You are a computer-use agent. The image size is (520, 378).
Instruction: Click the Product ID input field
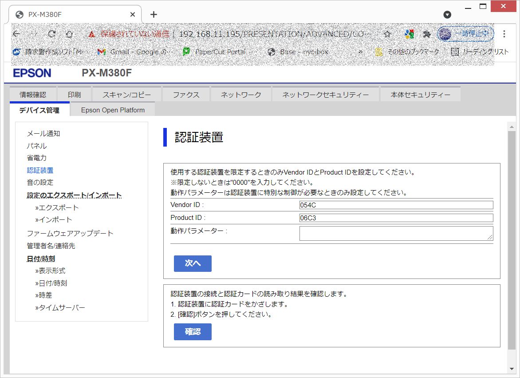click(396, 218)
